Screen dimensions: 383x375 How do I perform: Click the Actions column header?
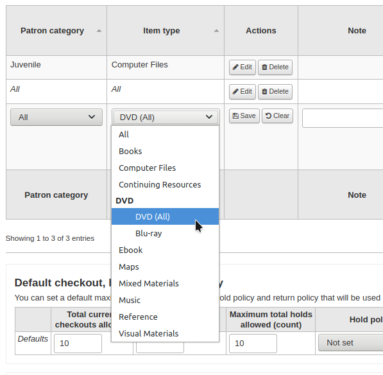click(x=261, y=31)
